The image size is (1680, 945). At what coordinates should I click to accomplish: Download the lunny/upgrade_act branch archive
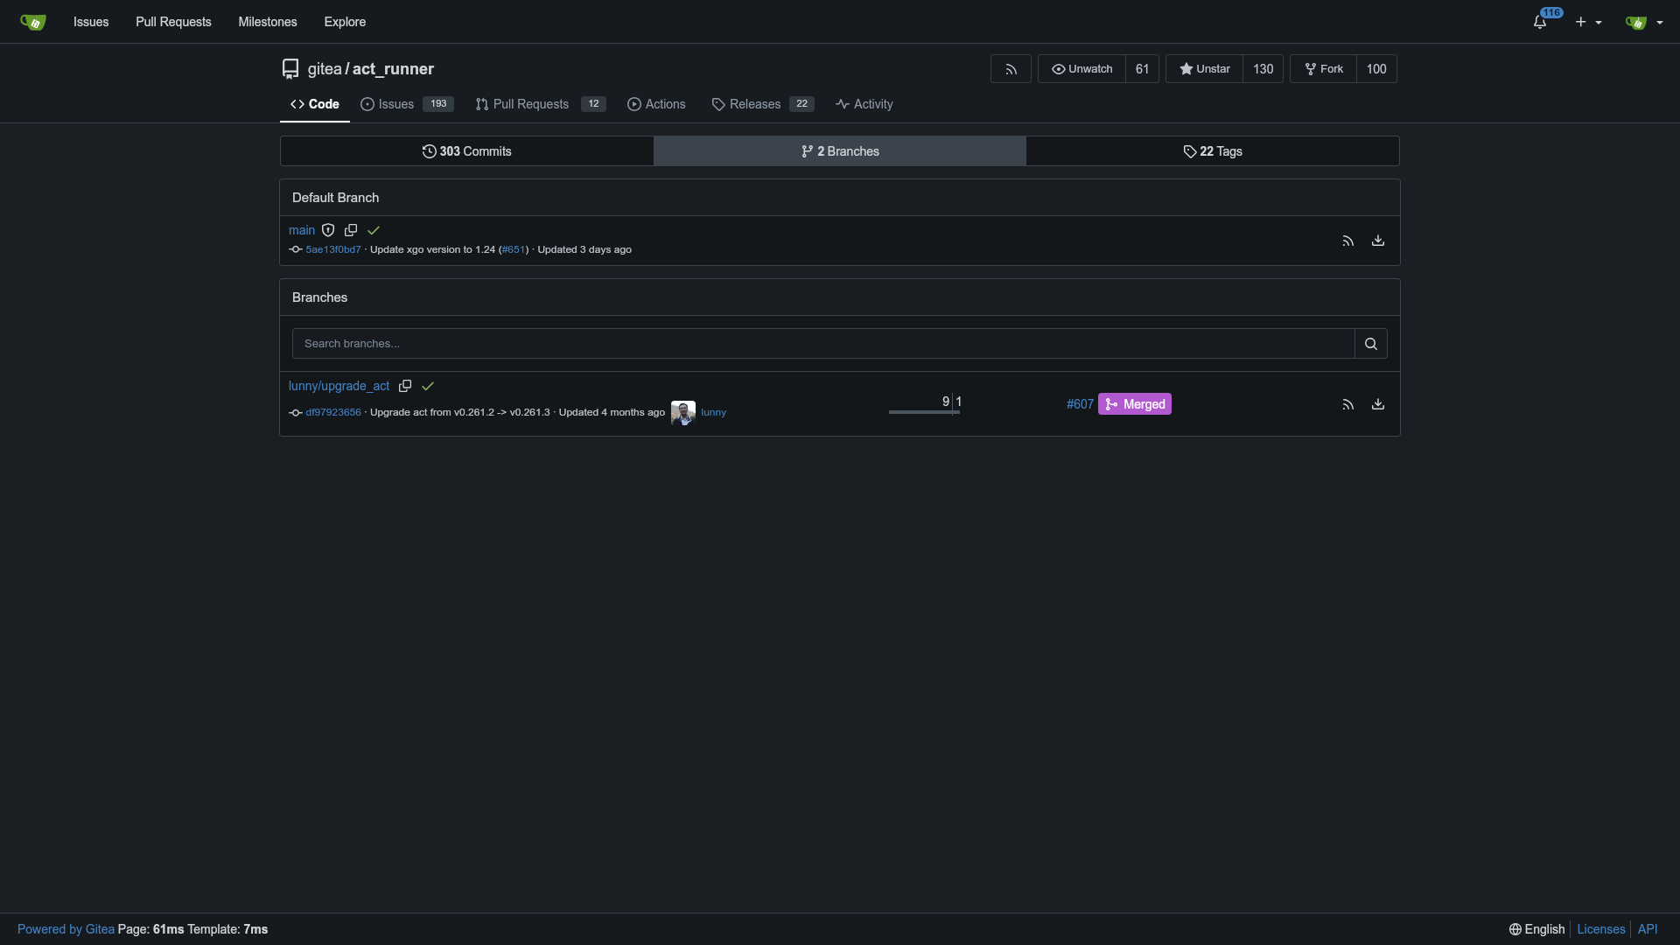tap(1378, 404)
